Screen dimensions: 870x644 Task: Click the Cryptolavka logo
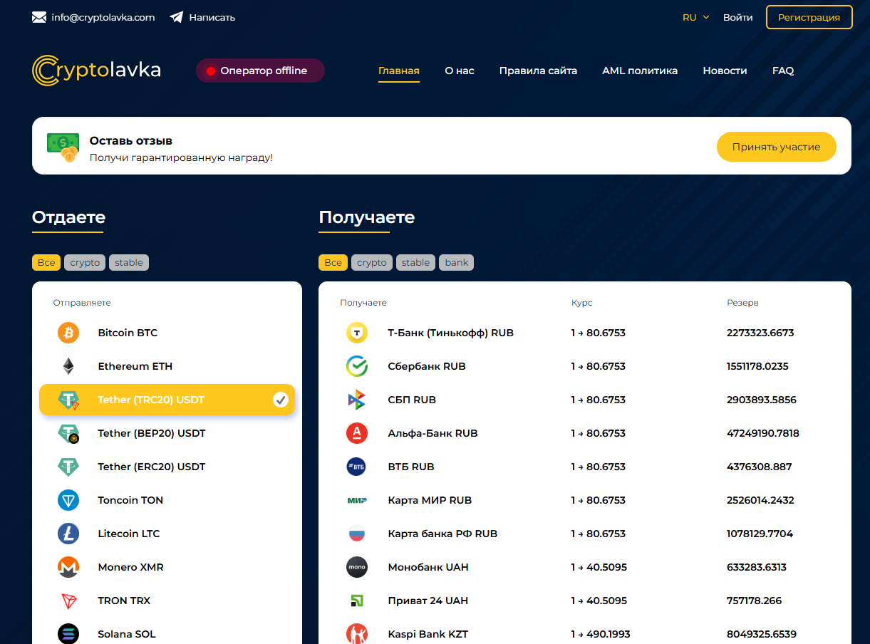[97, 71]
